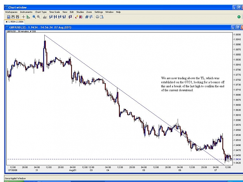This screenshot has height=182, width=243.
Task: Click the gray histogram study icon
Action: pyautogui.click(x=45, y=17)
